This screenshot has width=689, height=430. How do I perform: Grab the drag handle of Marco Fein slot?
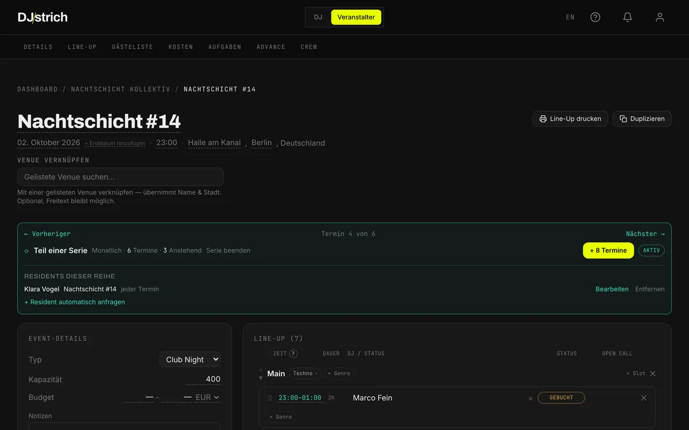270,398
